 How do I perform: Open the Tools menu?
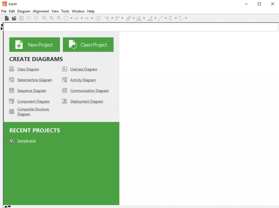[x=65, y=11]
